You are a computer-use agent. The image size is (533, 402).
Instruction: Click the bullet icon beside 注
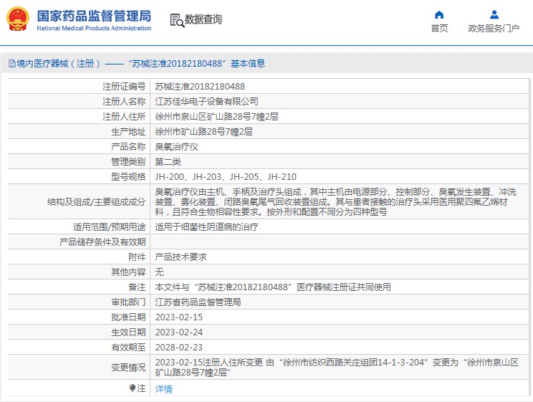coord(133,388)
